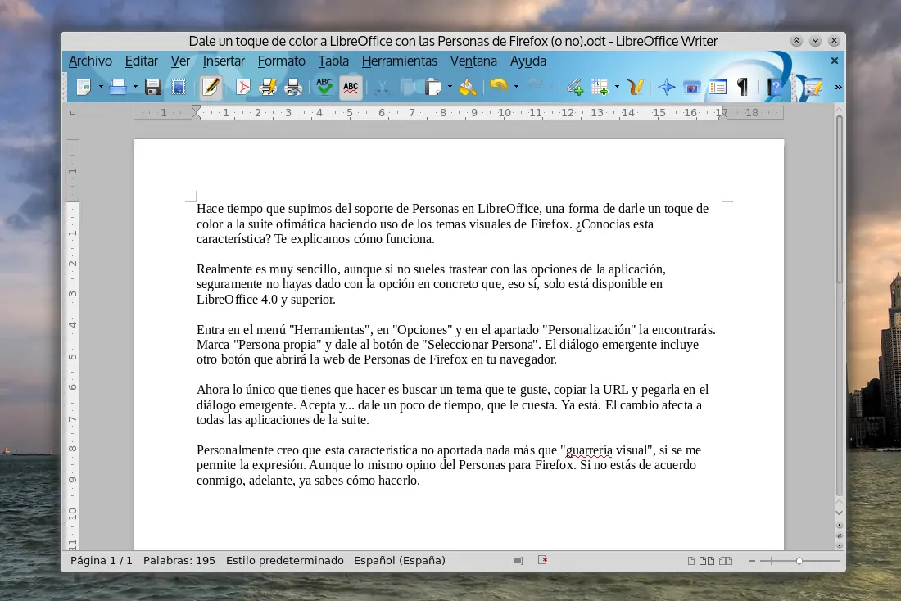Click the New document icon
This screenshot has height=601, width=901.
click(x=84, y=88)
